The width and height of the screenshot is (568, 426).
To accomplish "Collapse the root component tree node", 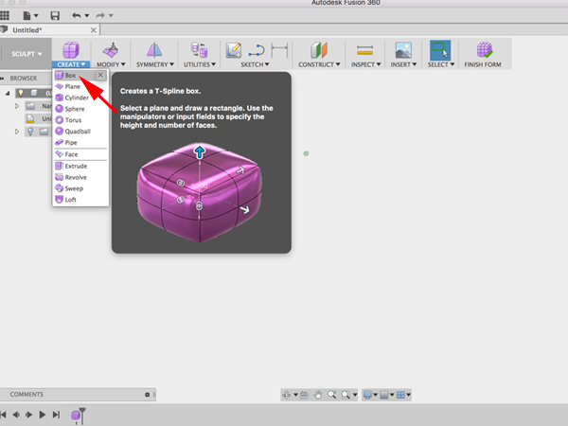I will tap(8, 93).
